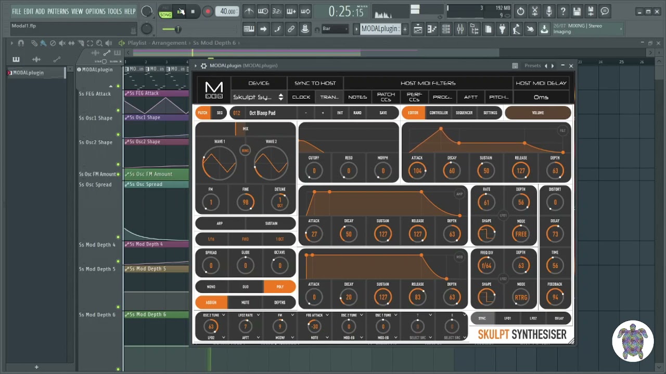Go to previous preset arrow in plugin header

coord(546,65)
